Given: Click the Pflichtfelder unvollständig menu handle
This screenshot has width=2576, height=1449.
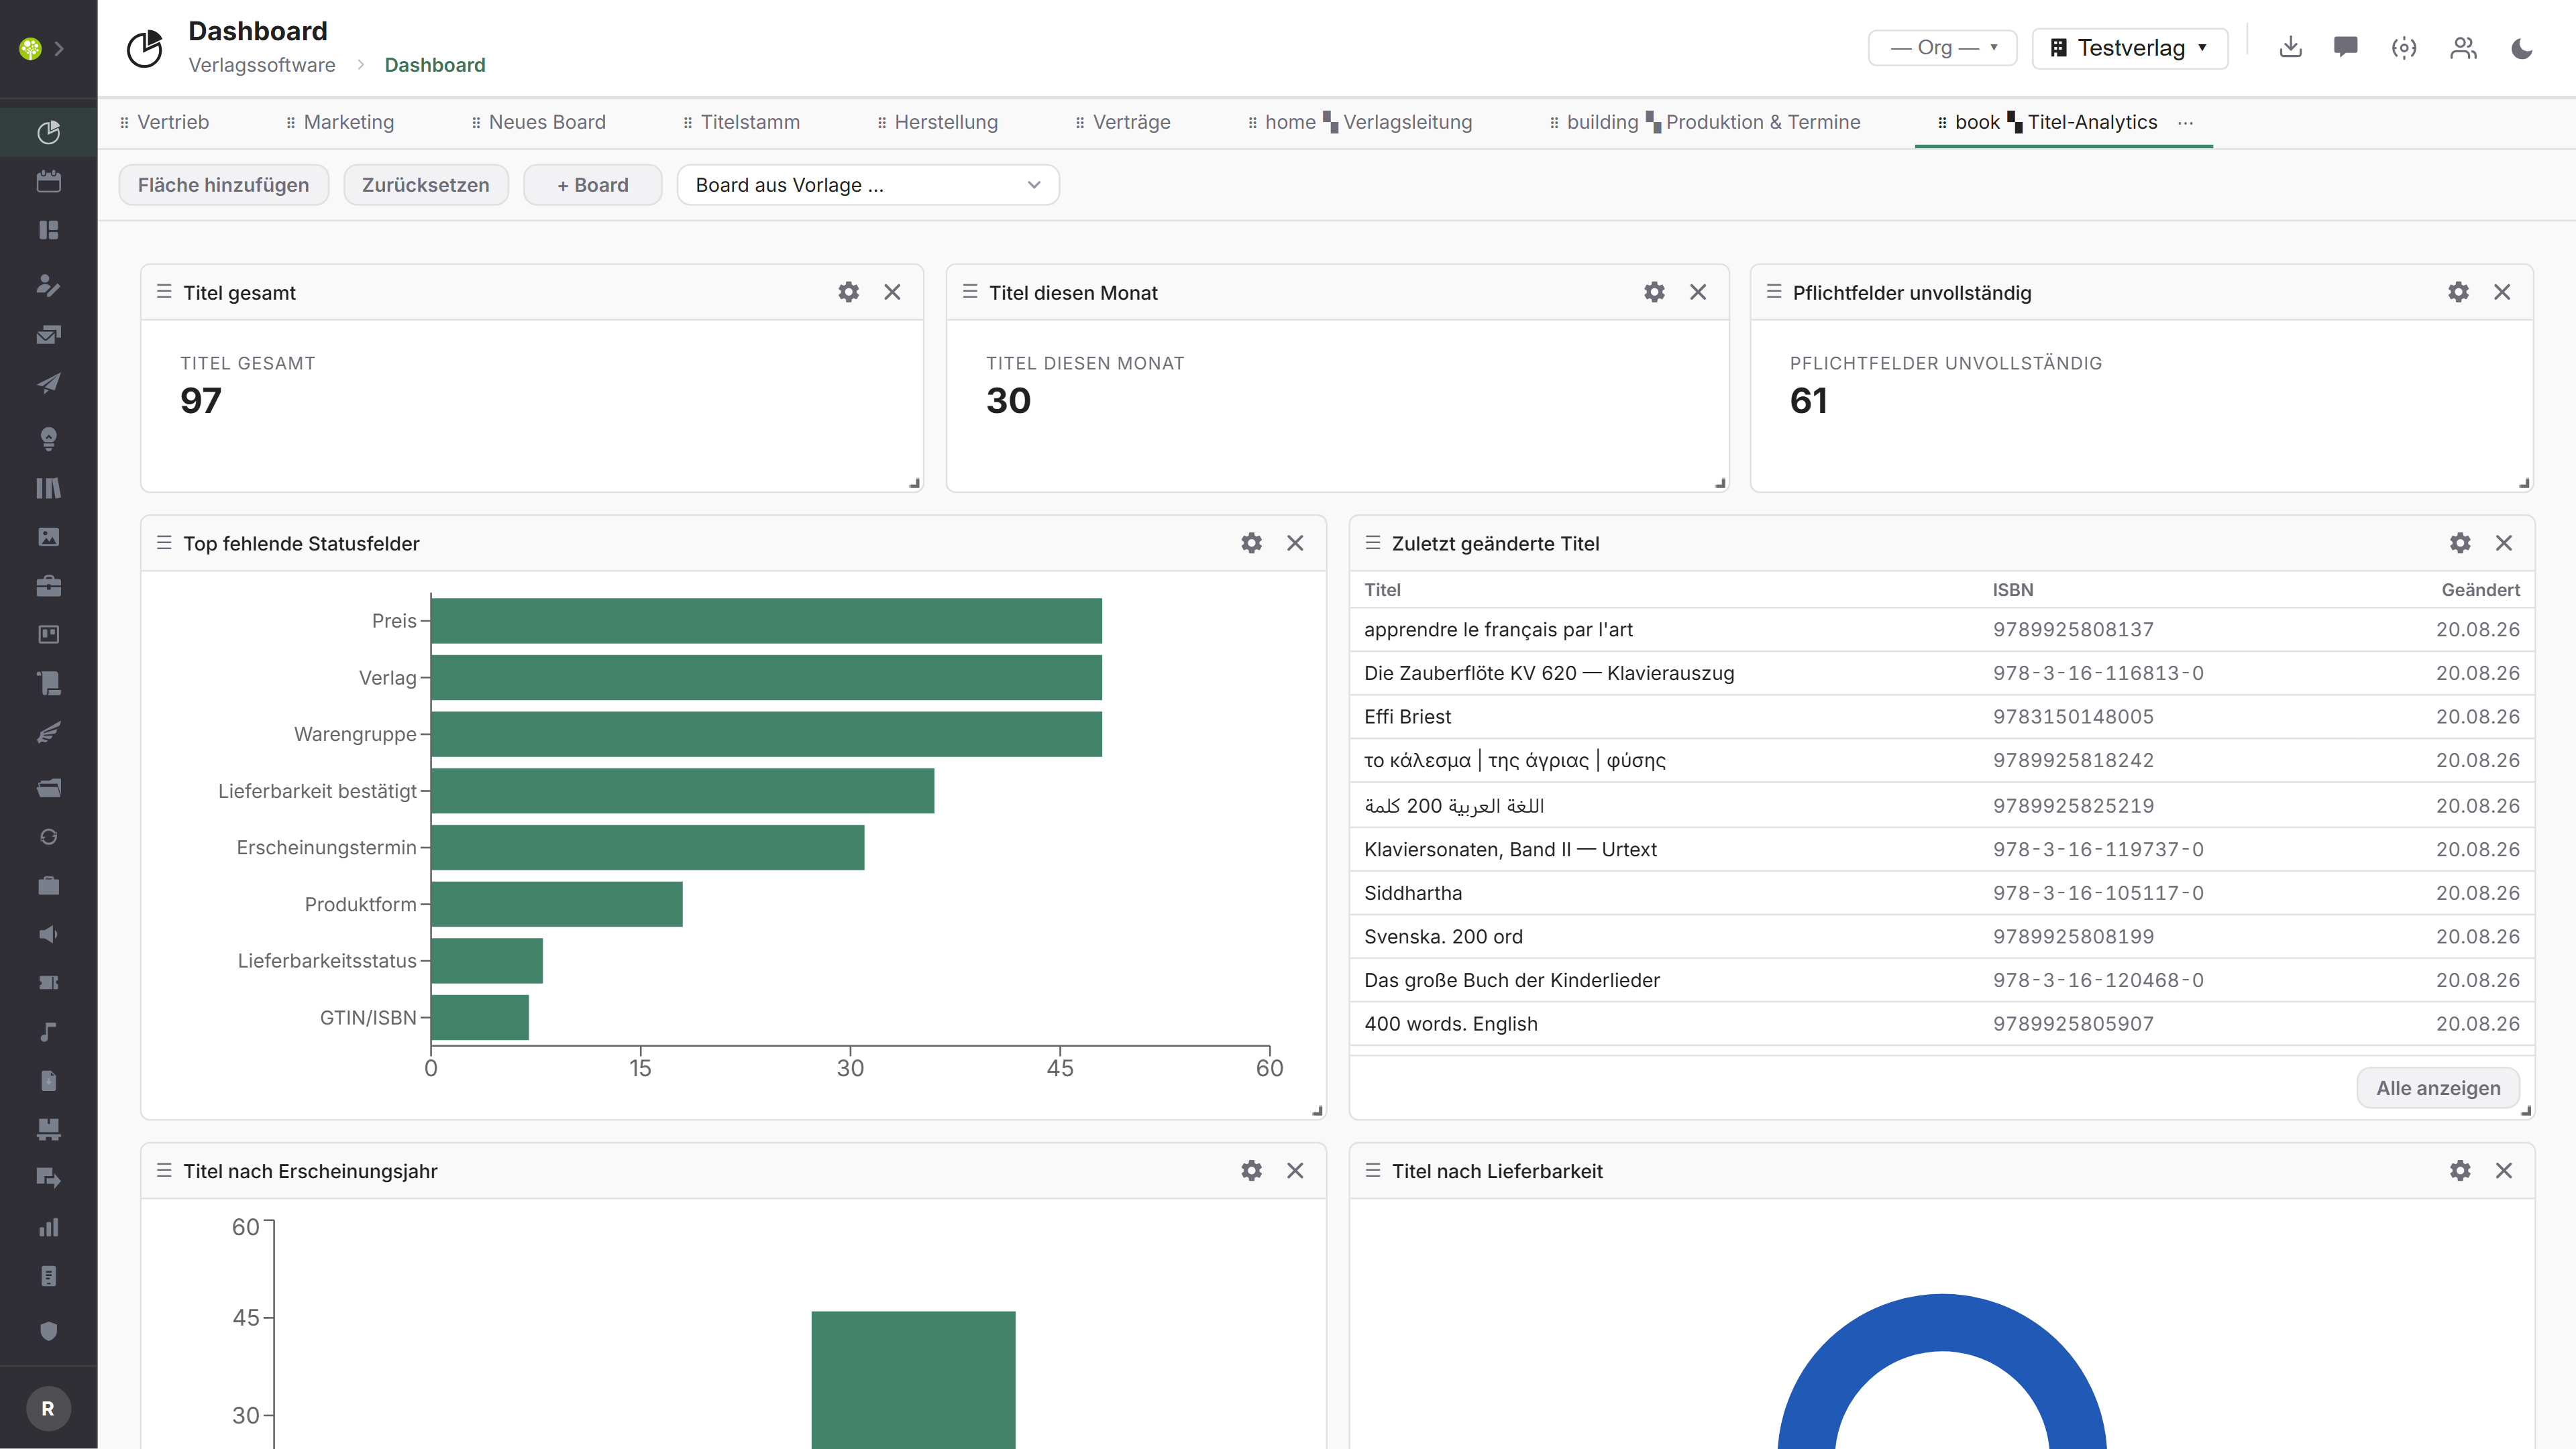Looking at the screenshot, I should click(x=1774, y=292).
